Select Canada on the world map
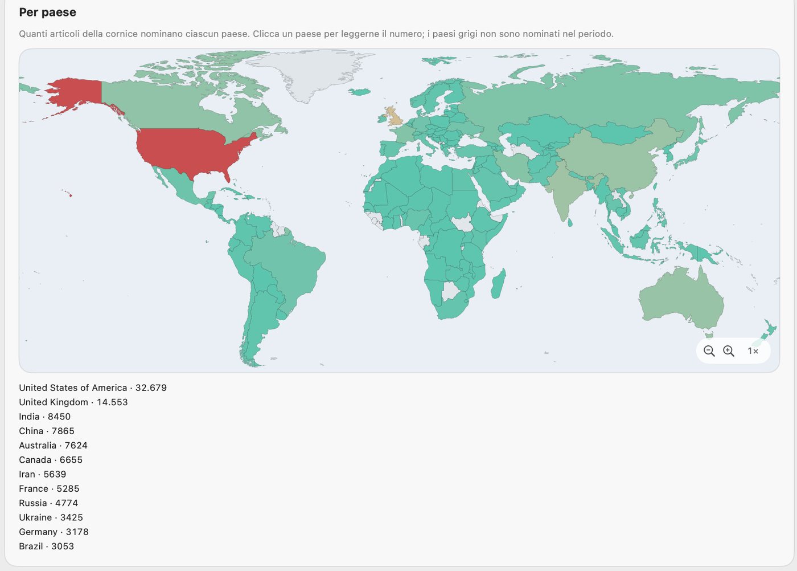Image resolution: width=797 pixels, height=571 pixels. click(171, 108)
